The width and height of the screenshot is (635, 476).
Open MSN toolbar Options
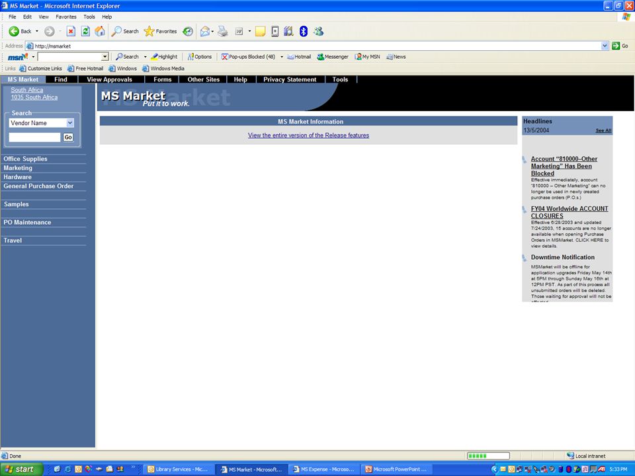[x=200, y=57]
